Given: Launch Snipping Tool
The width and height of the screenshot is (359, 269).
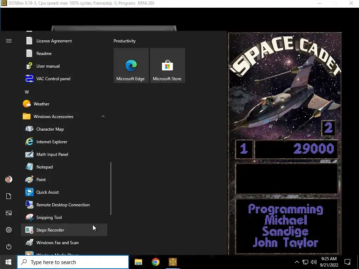Looking at the screenshot, I should coord(64,217).
